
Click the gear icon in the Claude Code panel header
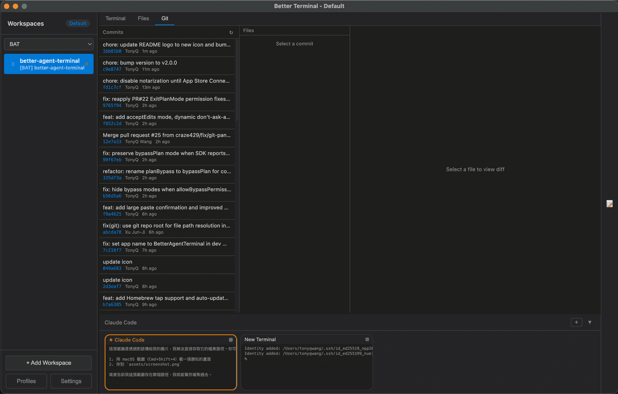(230, 340)
